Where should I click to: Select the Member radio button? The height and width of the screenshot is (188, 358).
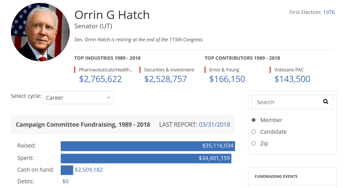point(254,120)
